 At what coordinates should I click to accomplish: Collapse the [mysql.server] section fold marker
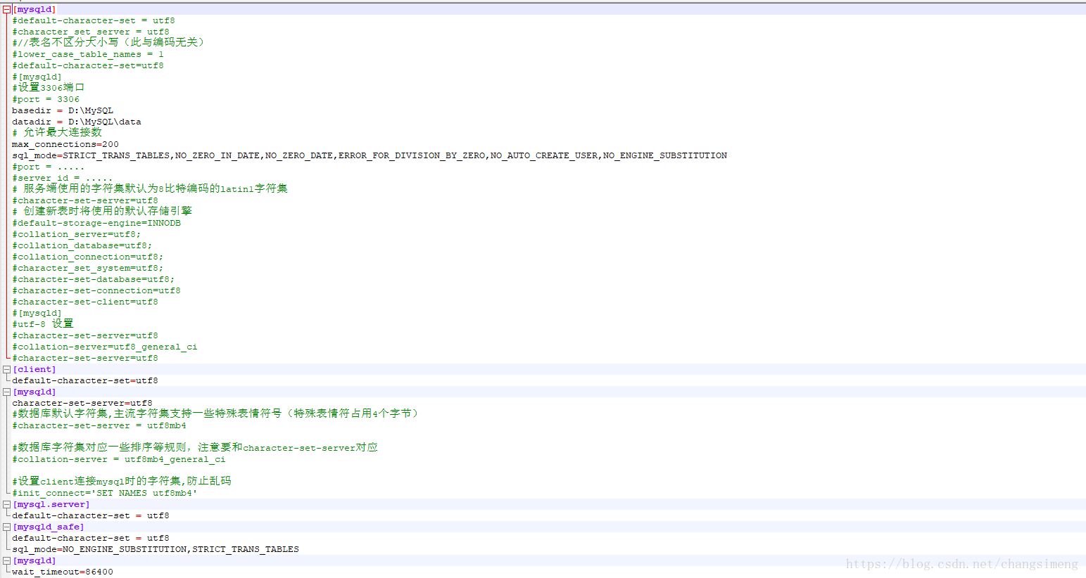tap(6, 504)
